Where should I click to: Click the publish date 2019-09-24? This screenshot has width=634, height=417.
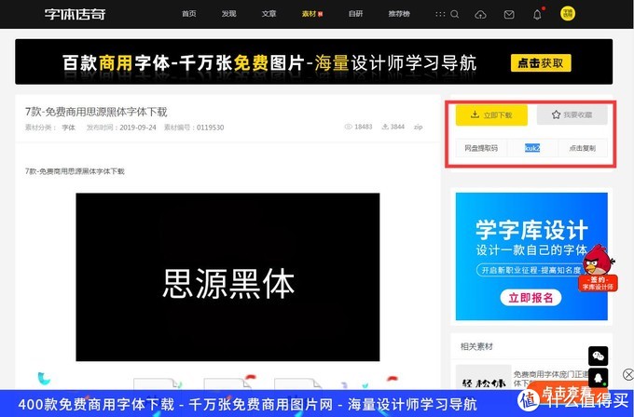[x=138, y=128]
